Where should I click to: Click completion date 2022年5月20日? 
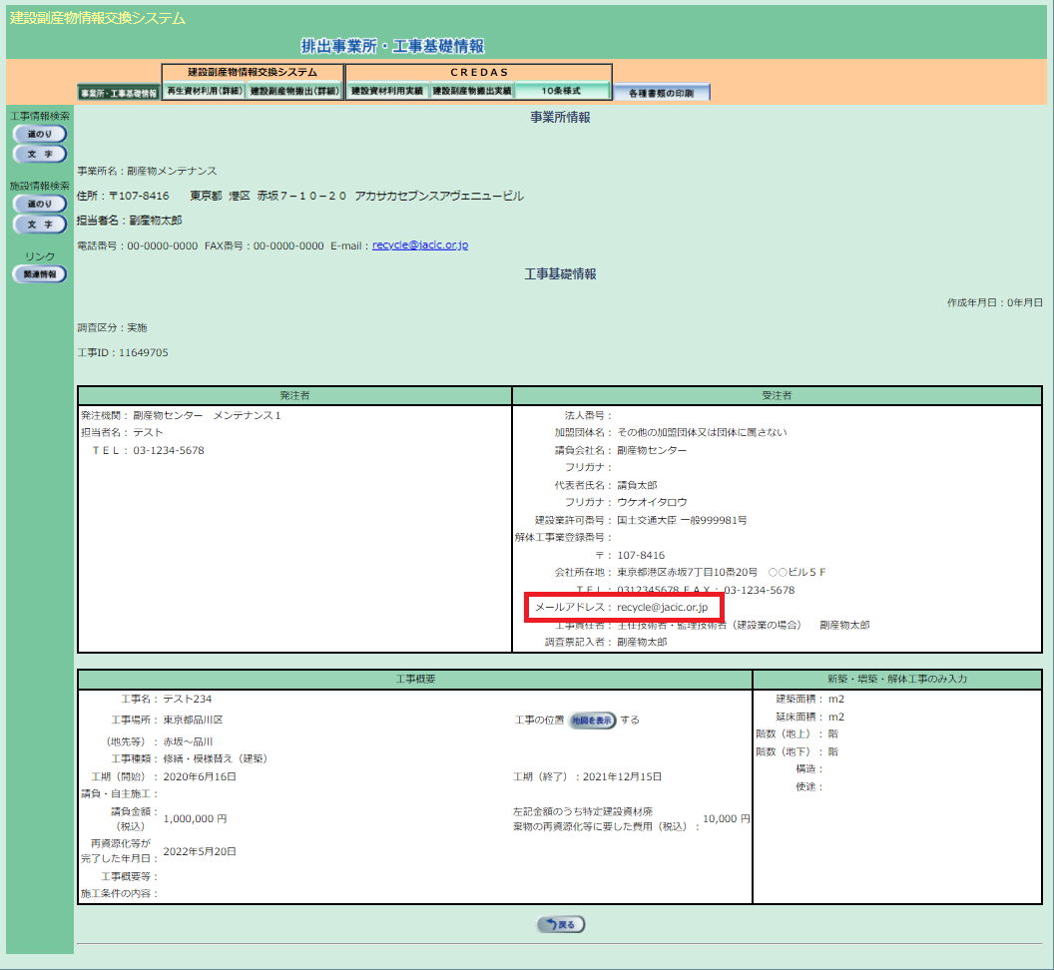[200, 851]
